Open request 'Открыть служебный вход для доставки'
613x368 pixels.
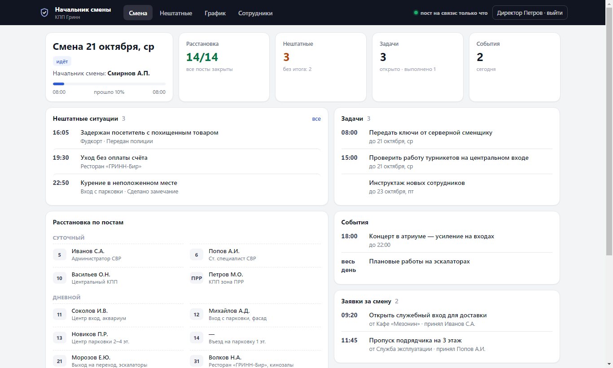coord(447,319)
